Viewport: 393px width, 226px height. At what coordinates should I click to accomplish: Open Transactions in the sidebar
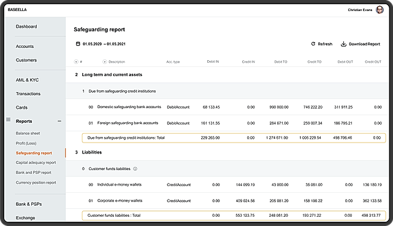(x=28, y=94)
